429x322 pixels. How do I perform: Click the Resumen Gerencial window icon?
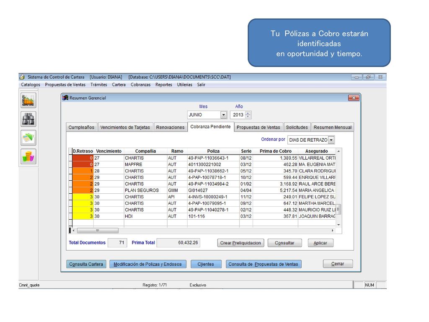click(x=65, y=98)
